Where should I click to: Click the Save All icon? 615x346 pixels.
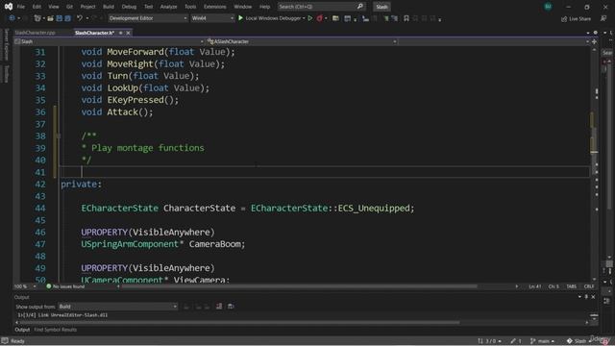68,18
